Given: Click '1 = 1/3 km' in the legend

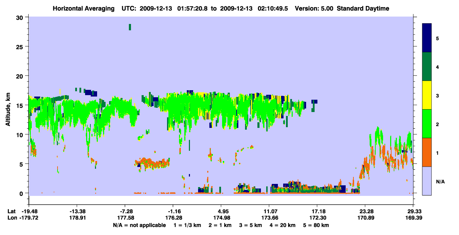Looking at the screenshot, I should (188, 225).
